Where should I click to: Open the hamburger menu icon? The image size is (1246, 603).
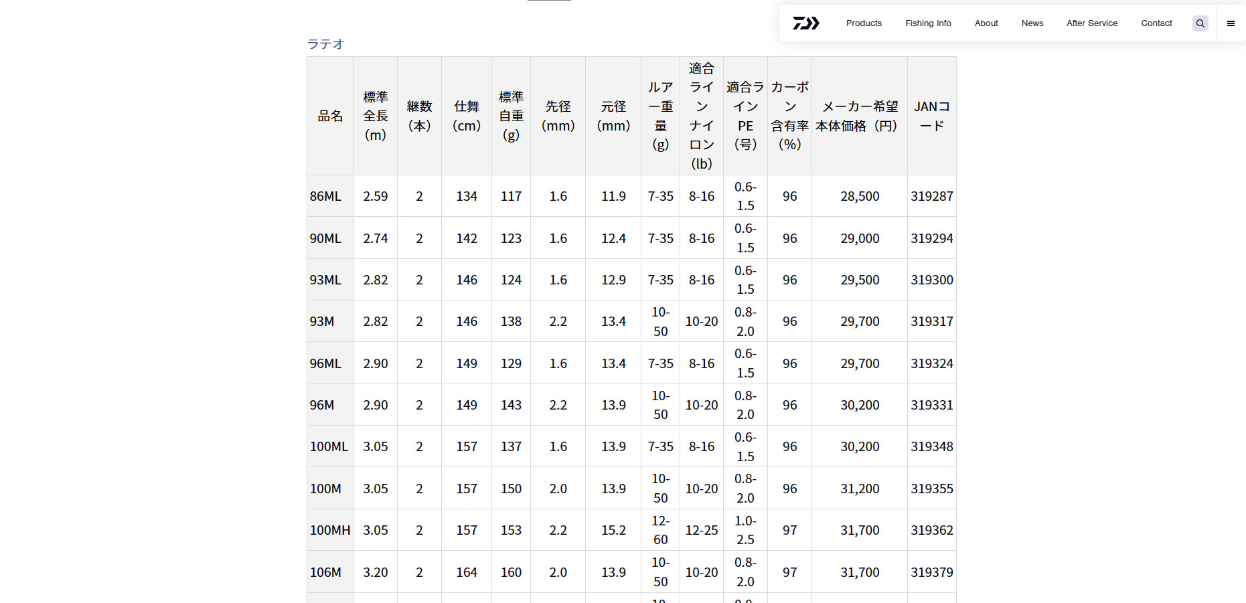pos(1231,23)
